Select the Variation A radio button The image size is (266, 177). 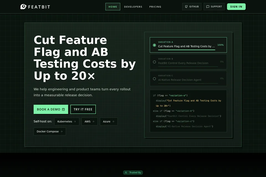[x=154, y=45]
